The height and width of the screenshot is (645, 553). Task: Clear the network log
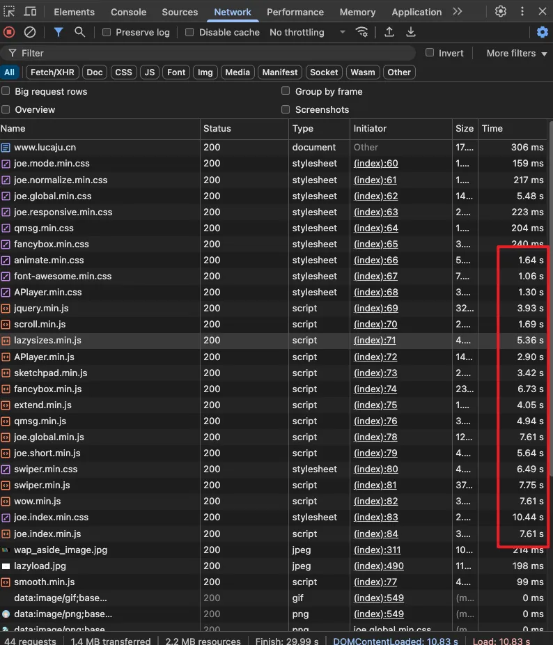click(30, 32)
